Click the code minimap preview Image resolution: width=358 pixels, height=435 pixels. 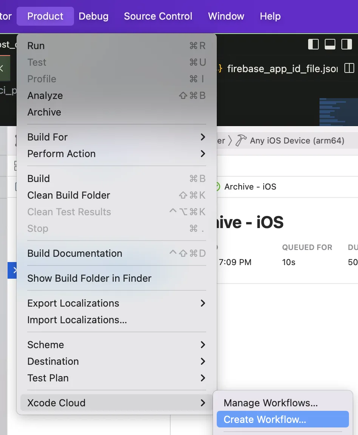[x=338, y=112]
